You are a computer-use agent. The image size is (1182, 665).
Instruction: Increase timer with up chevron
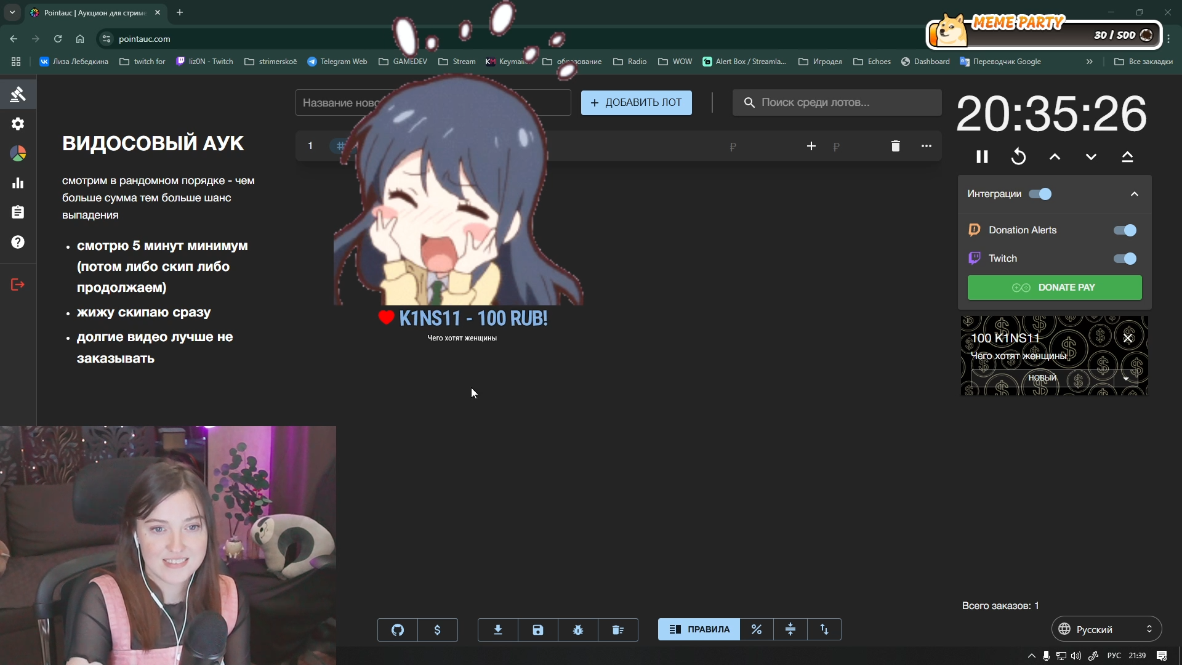tap(1055, 157)
